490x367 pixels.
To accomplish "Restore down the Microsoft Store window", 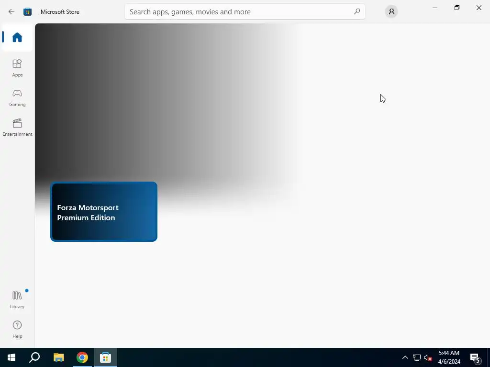I will [x=457, y=8].
